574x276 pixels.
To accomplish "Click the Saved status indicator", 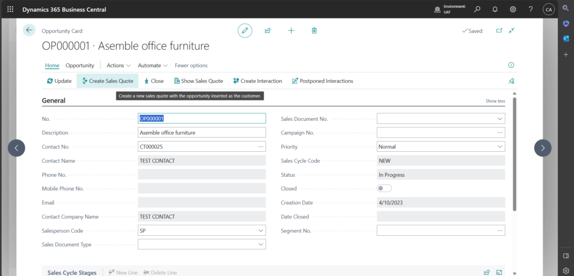I will [472, 31].
